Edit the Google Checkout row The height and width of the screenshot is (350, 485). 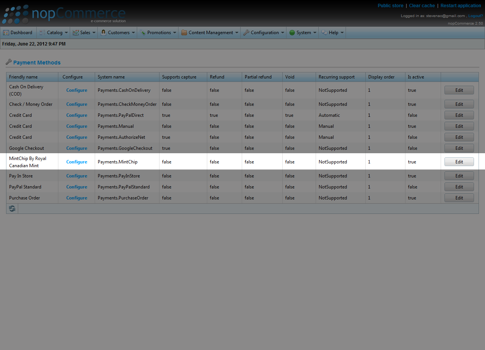point(459,148)
